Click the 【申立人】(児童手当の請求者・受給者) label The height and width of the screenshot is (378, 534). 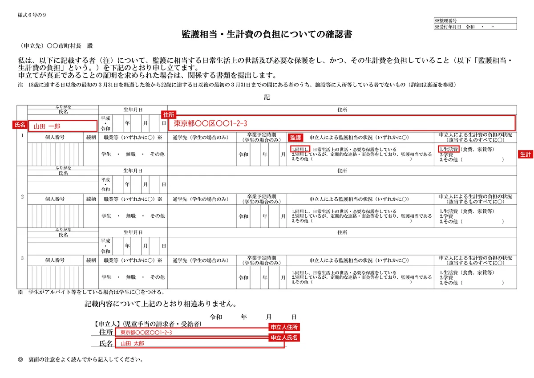click(x=147, y=324)
